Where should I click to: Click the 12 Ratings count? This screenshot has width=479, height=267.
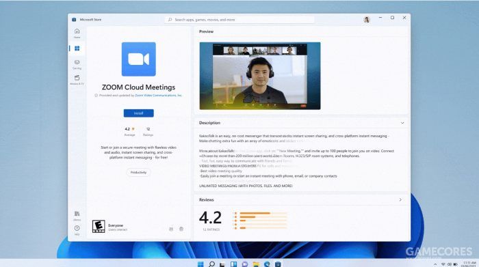coord(148,131)
